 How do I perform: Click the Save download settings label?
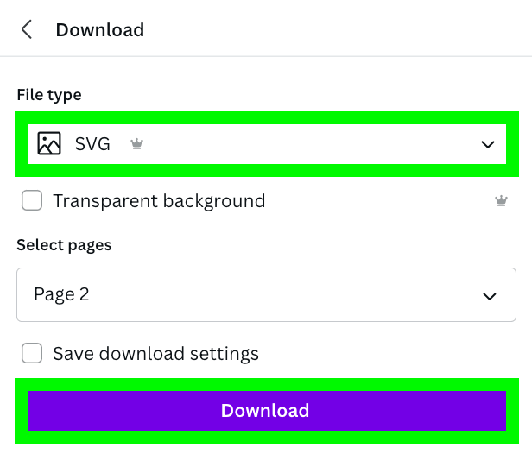point(156,354)
